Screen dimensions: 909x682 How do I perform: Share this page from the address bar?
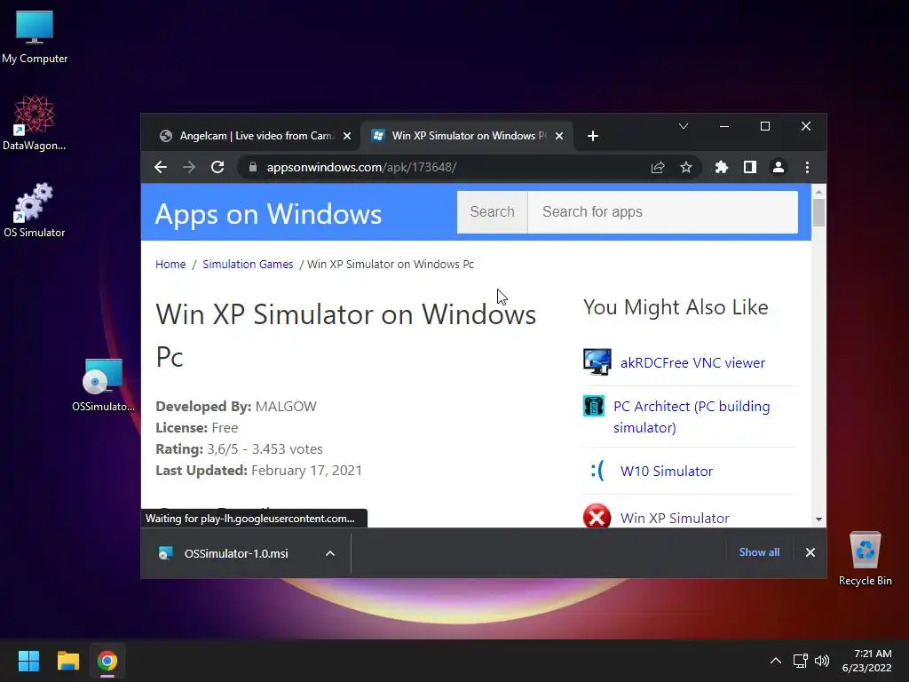658,167
